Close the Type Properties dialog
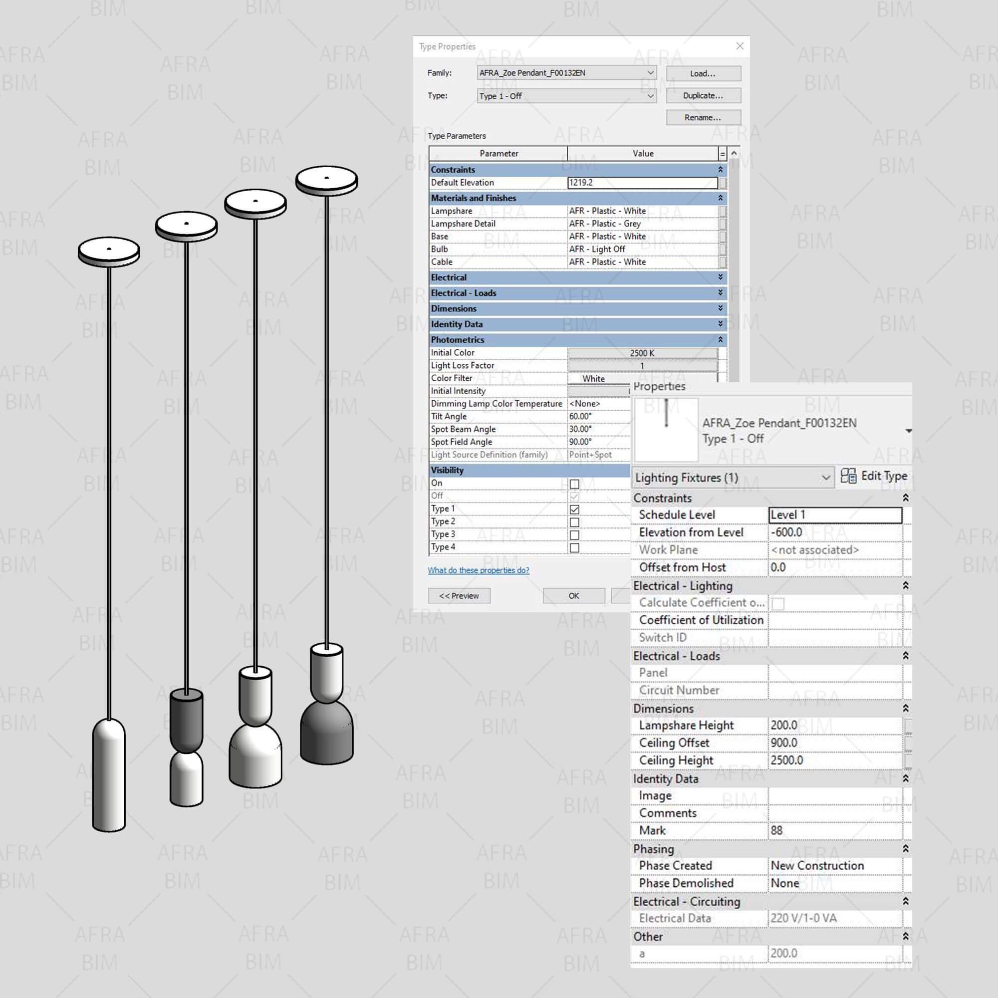The image size is (998, 998). [x=740, y=46]
